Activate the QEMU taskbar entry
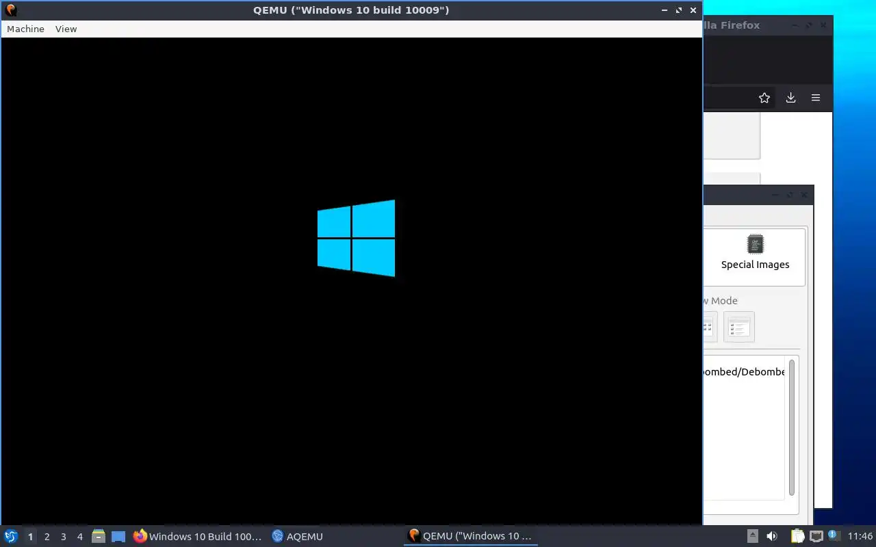The image size is (876, 547). 470,536
